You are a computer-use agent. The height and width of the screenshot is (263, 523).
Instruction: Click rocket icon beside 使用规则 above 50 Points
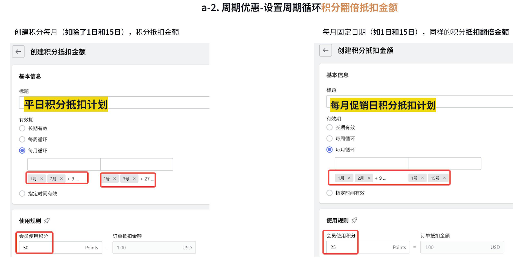pyautogui.click(x=47, y=221)
